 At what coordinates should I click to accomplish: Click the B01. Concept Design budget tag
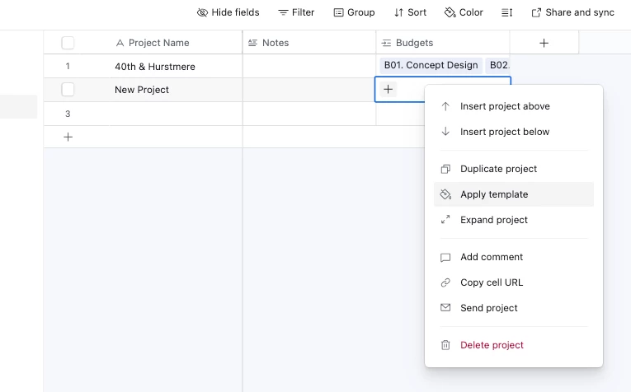coord(431,65)
